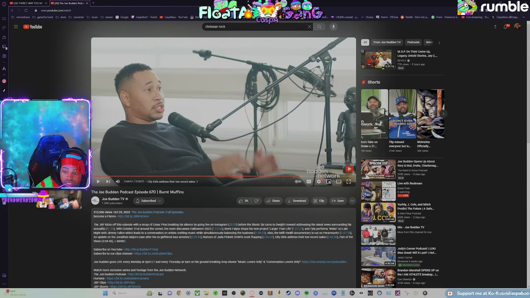Select the All filter chip
530x298 pixels.
pyautogui.click(x=365, y=42)
